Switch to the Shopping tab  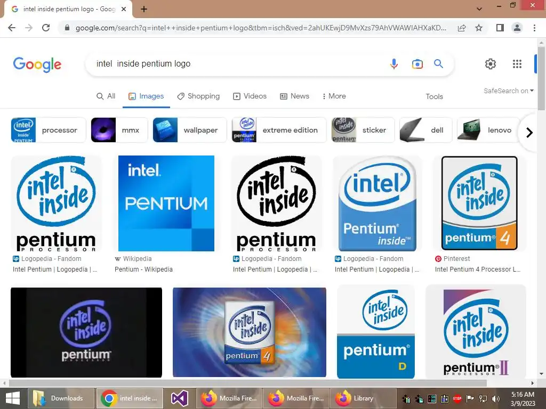click(198, 96)
